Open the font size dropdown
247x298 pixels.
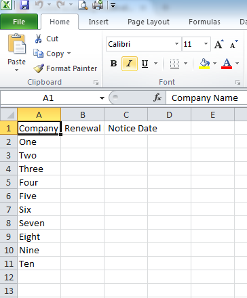click(206, 44)
